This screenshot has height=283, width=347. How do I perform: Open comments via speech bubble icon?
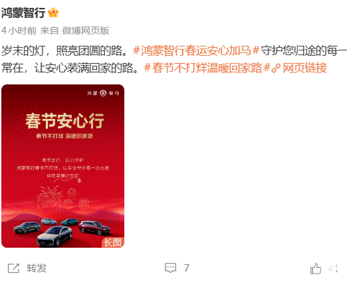click(x=171, y=268)
